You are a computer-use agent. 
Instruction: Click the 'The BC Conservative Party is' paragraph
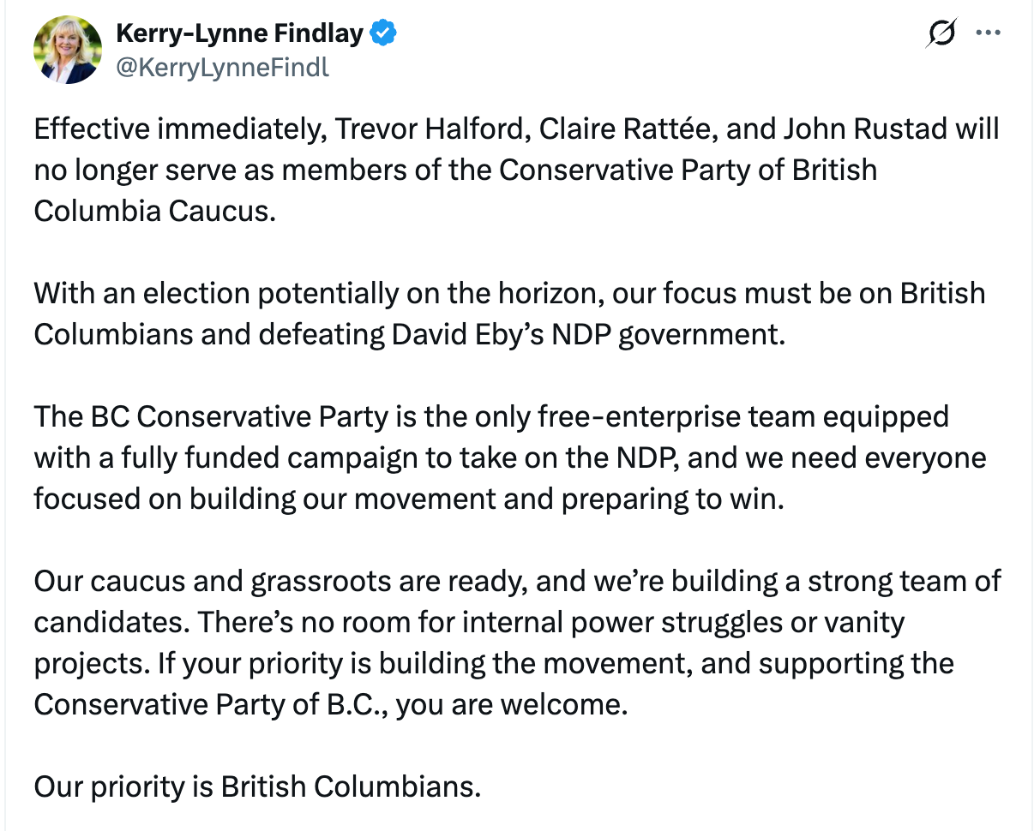click(x=510, y=457)
